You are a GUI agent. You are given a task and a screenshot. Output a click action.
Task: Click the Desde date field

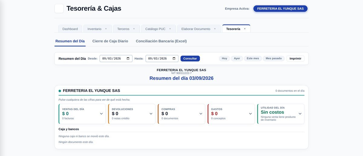tap(116, 59)
